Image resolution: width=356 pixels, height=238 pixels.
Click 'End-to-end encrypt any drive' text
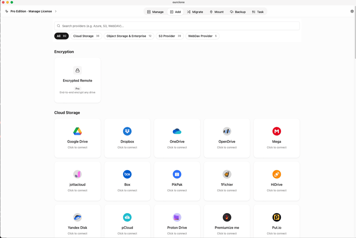tap(78, 92)
